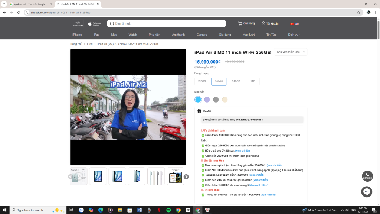Screen dimensions: 380x214
Task: Open the iPhone menu
Action: (77, 35)
